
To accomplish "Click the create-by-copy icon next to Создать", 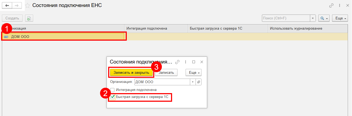I will (29, 18).
